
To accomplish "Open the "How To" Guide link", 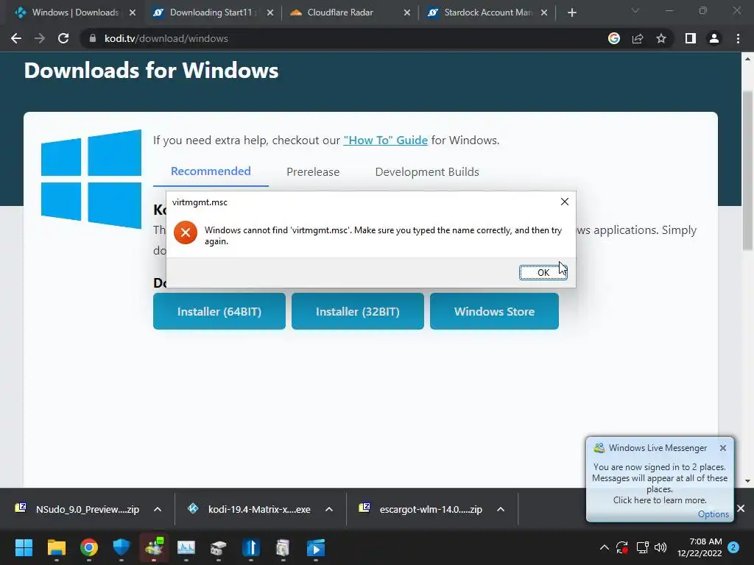I will pyautogui.click(x=385, y=141).
